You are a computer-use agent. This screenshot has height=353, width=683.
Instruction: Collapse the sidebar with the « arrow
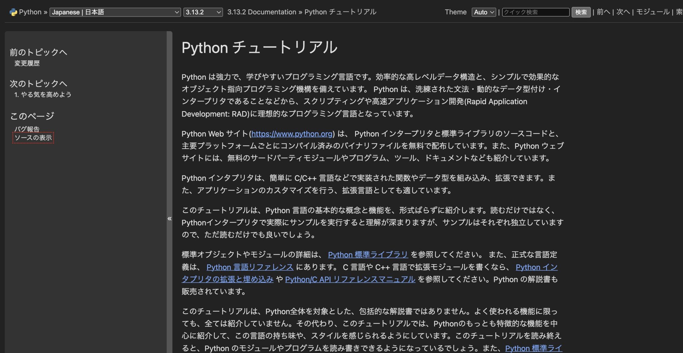(x=169, y=219)
